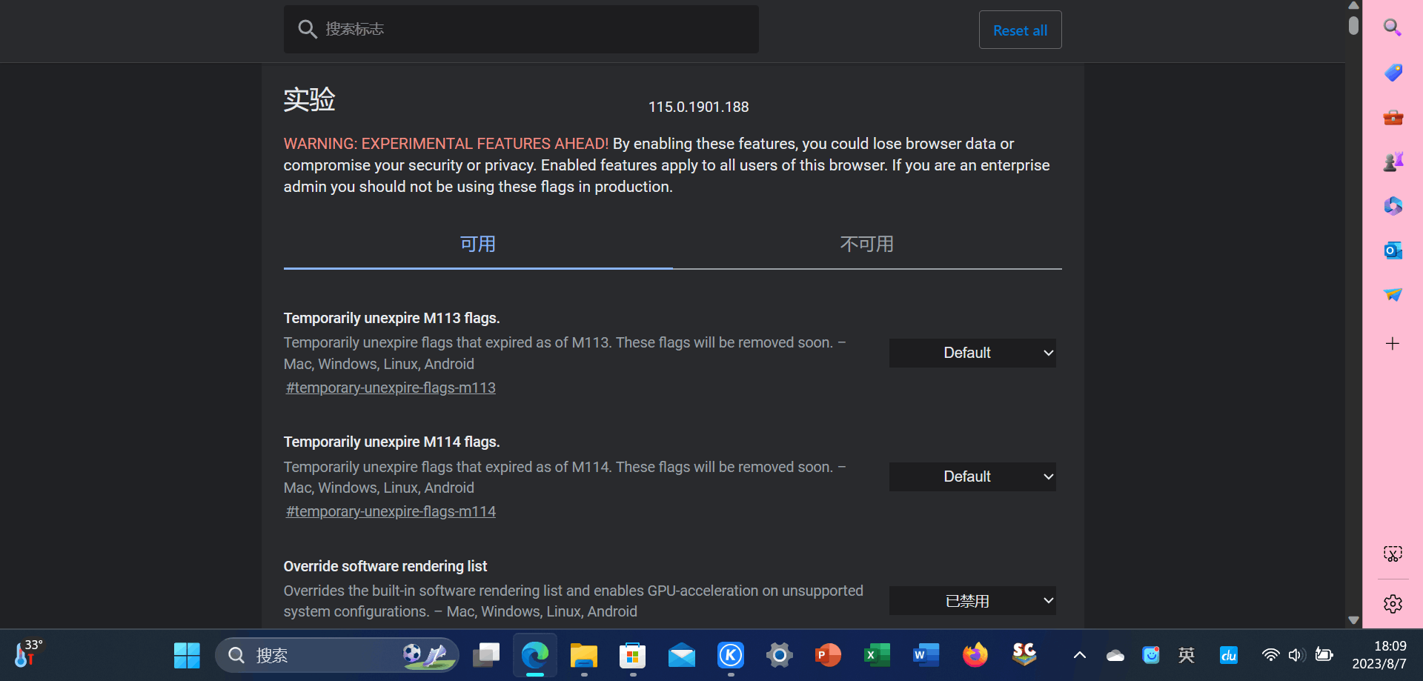The width and height of the screenshot is (1423, 681).
Task: Open the Outlook icon in sidebar
Action: point(1393,250)
